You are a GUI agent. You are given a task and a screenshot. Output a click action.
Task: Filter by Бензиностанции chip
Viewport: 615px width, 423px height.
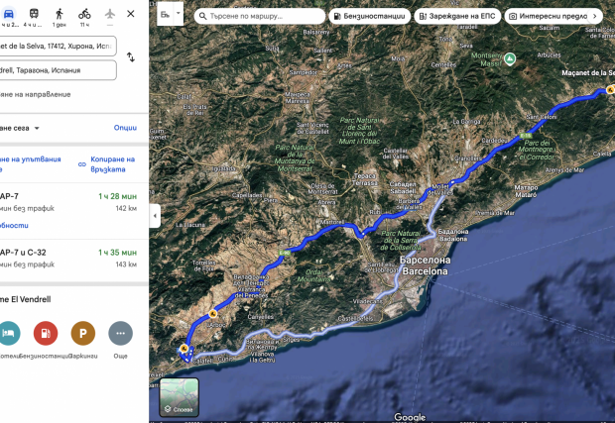[369, 16]
